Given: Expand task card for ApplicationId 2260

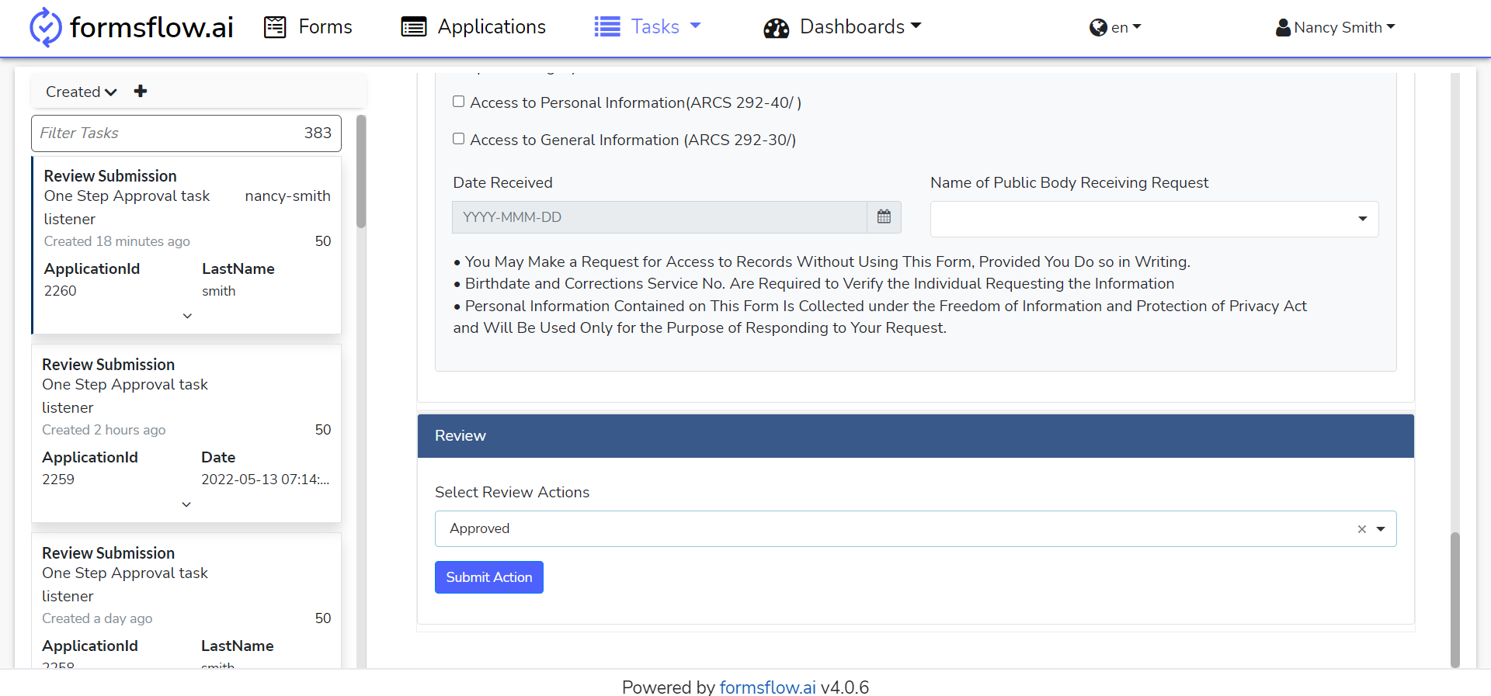Looking at the screenshot, I should [187, 316].
